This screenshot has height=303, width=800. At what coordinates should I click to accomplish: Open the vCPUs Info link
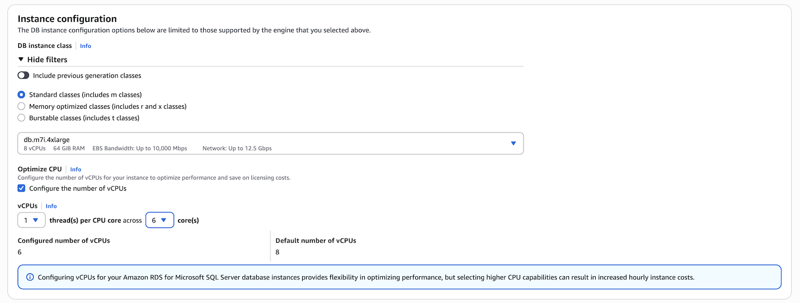tap(51, 206)
